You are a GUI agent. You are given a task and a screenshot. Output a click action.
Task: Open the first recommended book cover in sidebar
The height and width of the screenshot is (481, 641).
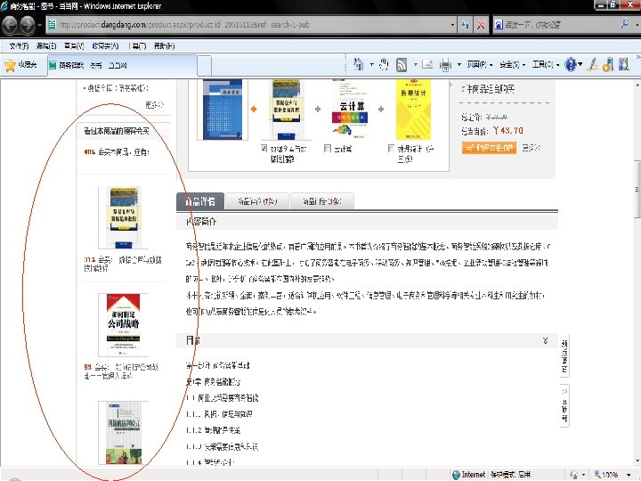click(123, 216)
